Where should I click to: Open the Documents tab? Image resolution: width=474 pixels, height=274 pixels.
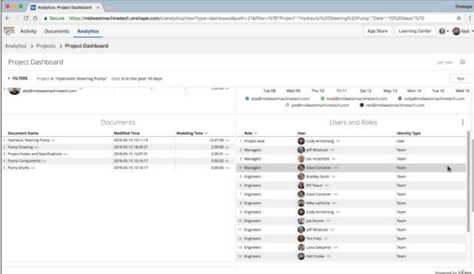coord(56,31)
